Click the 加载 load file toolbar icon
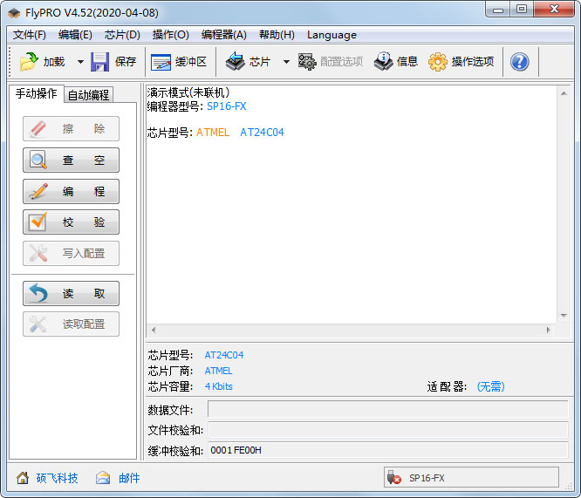581x498 pixels. [x=29, y=62]
